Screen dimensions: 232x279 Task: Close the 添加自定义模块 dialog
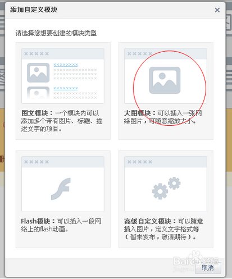(x=217, y=10)
